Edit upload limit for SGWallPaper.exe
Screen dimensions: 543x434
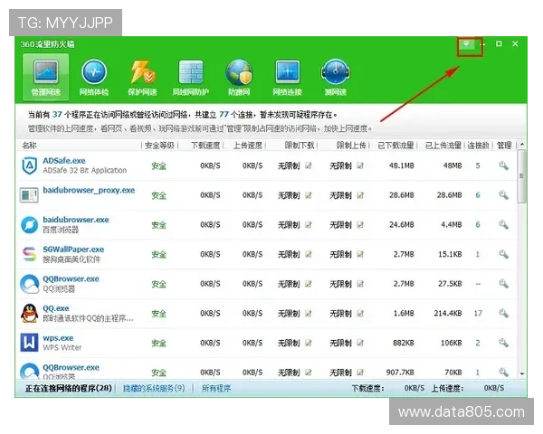click(x=360, y=254)
